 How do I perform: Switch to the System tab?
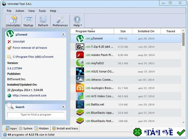(x=26, y=128)
